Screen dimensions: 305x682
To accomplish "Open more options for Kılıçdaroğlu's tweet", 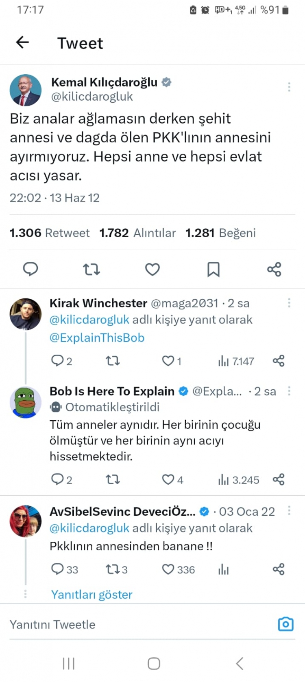I will [x=289, y=86].
